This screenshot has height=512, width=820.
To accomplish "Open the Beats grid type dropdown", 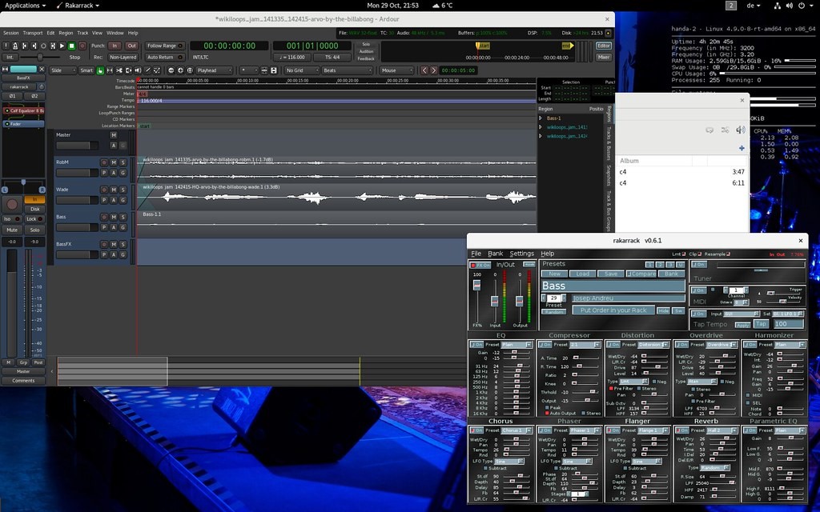I will (348, 70).
